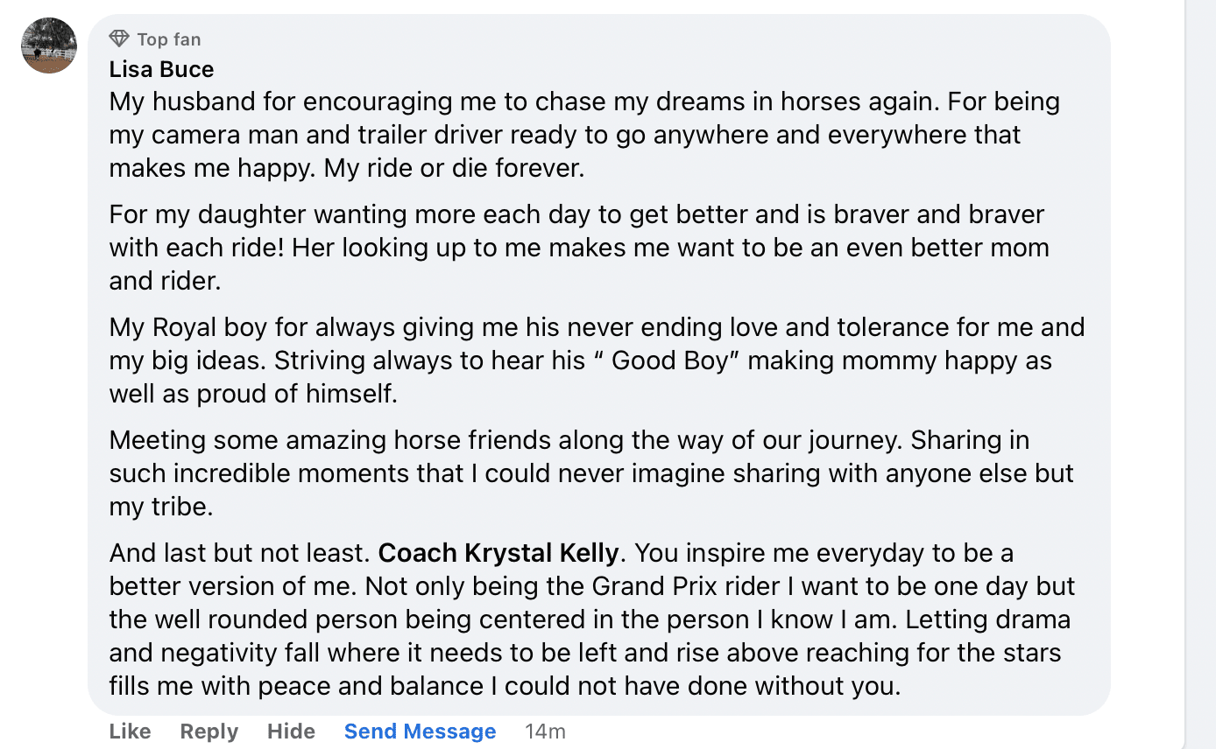
Task: Click Send Message below the comment
Action: pos(420,731)
